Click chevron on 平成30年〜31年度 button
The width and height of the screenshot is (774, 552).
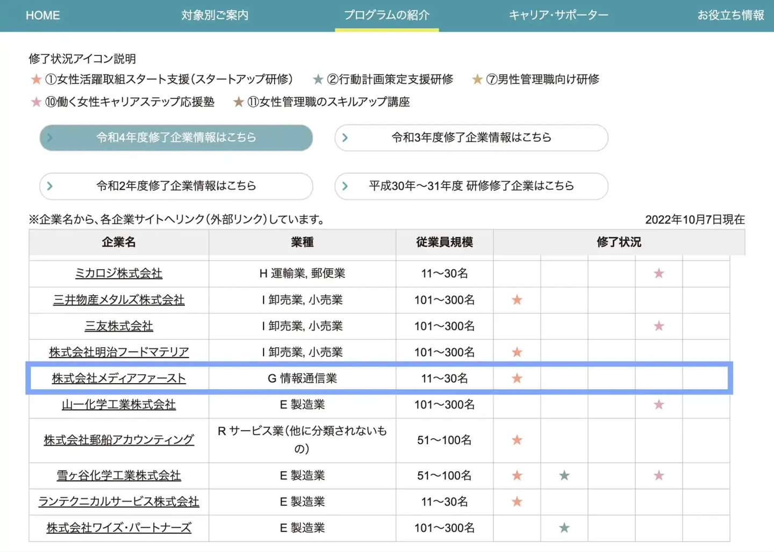tap(345, 186)
